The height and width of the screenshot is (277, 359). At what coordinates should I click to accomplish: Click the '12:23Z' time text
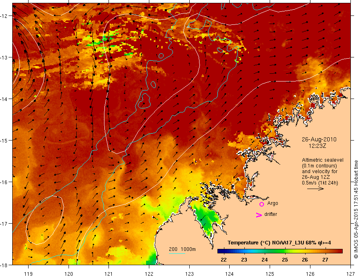point(317,146)
